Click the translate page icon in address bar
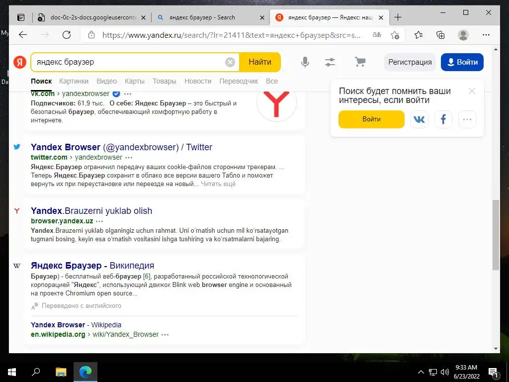509x382 pixels. coord(377,35)
